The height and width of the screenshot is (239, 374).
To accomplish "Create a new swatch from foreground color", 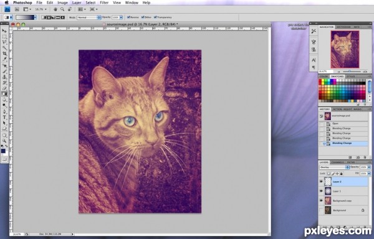I will (358, 105).
